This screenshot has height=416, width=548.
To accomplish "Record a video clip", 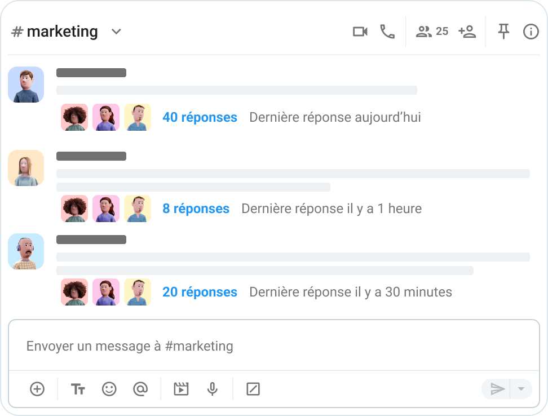I will [x=181, y=389].
